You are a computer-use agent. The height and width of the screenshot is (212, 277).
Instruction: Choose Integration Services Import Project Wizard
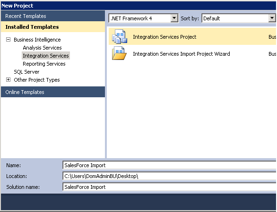pyautogui.click(x=182, y=54)
